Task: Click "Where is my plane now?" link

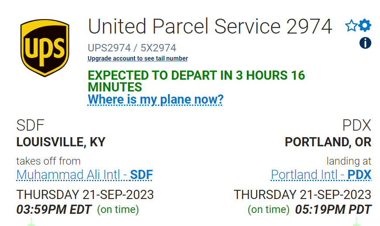Action: (x=156, y=100)
